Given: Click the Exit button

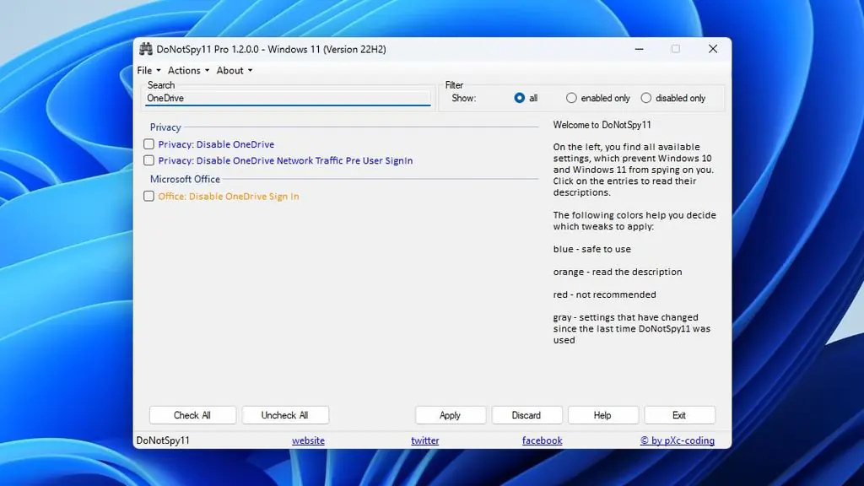Looking at the screenshot, I should coord(678,415).
